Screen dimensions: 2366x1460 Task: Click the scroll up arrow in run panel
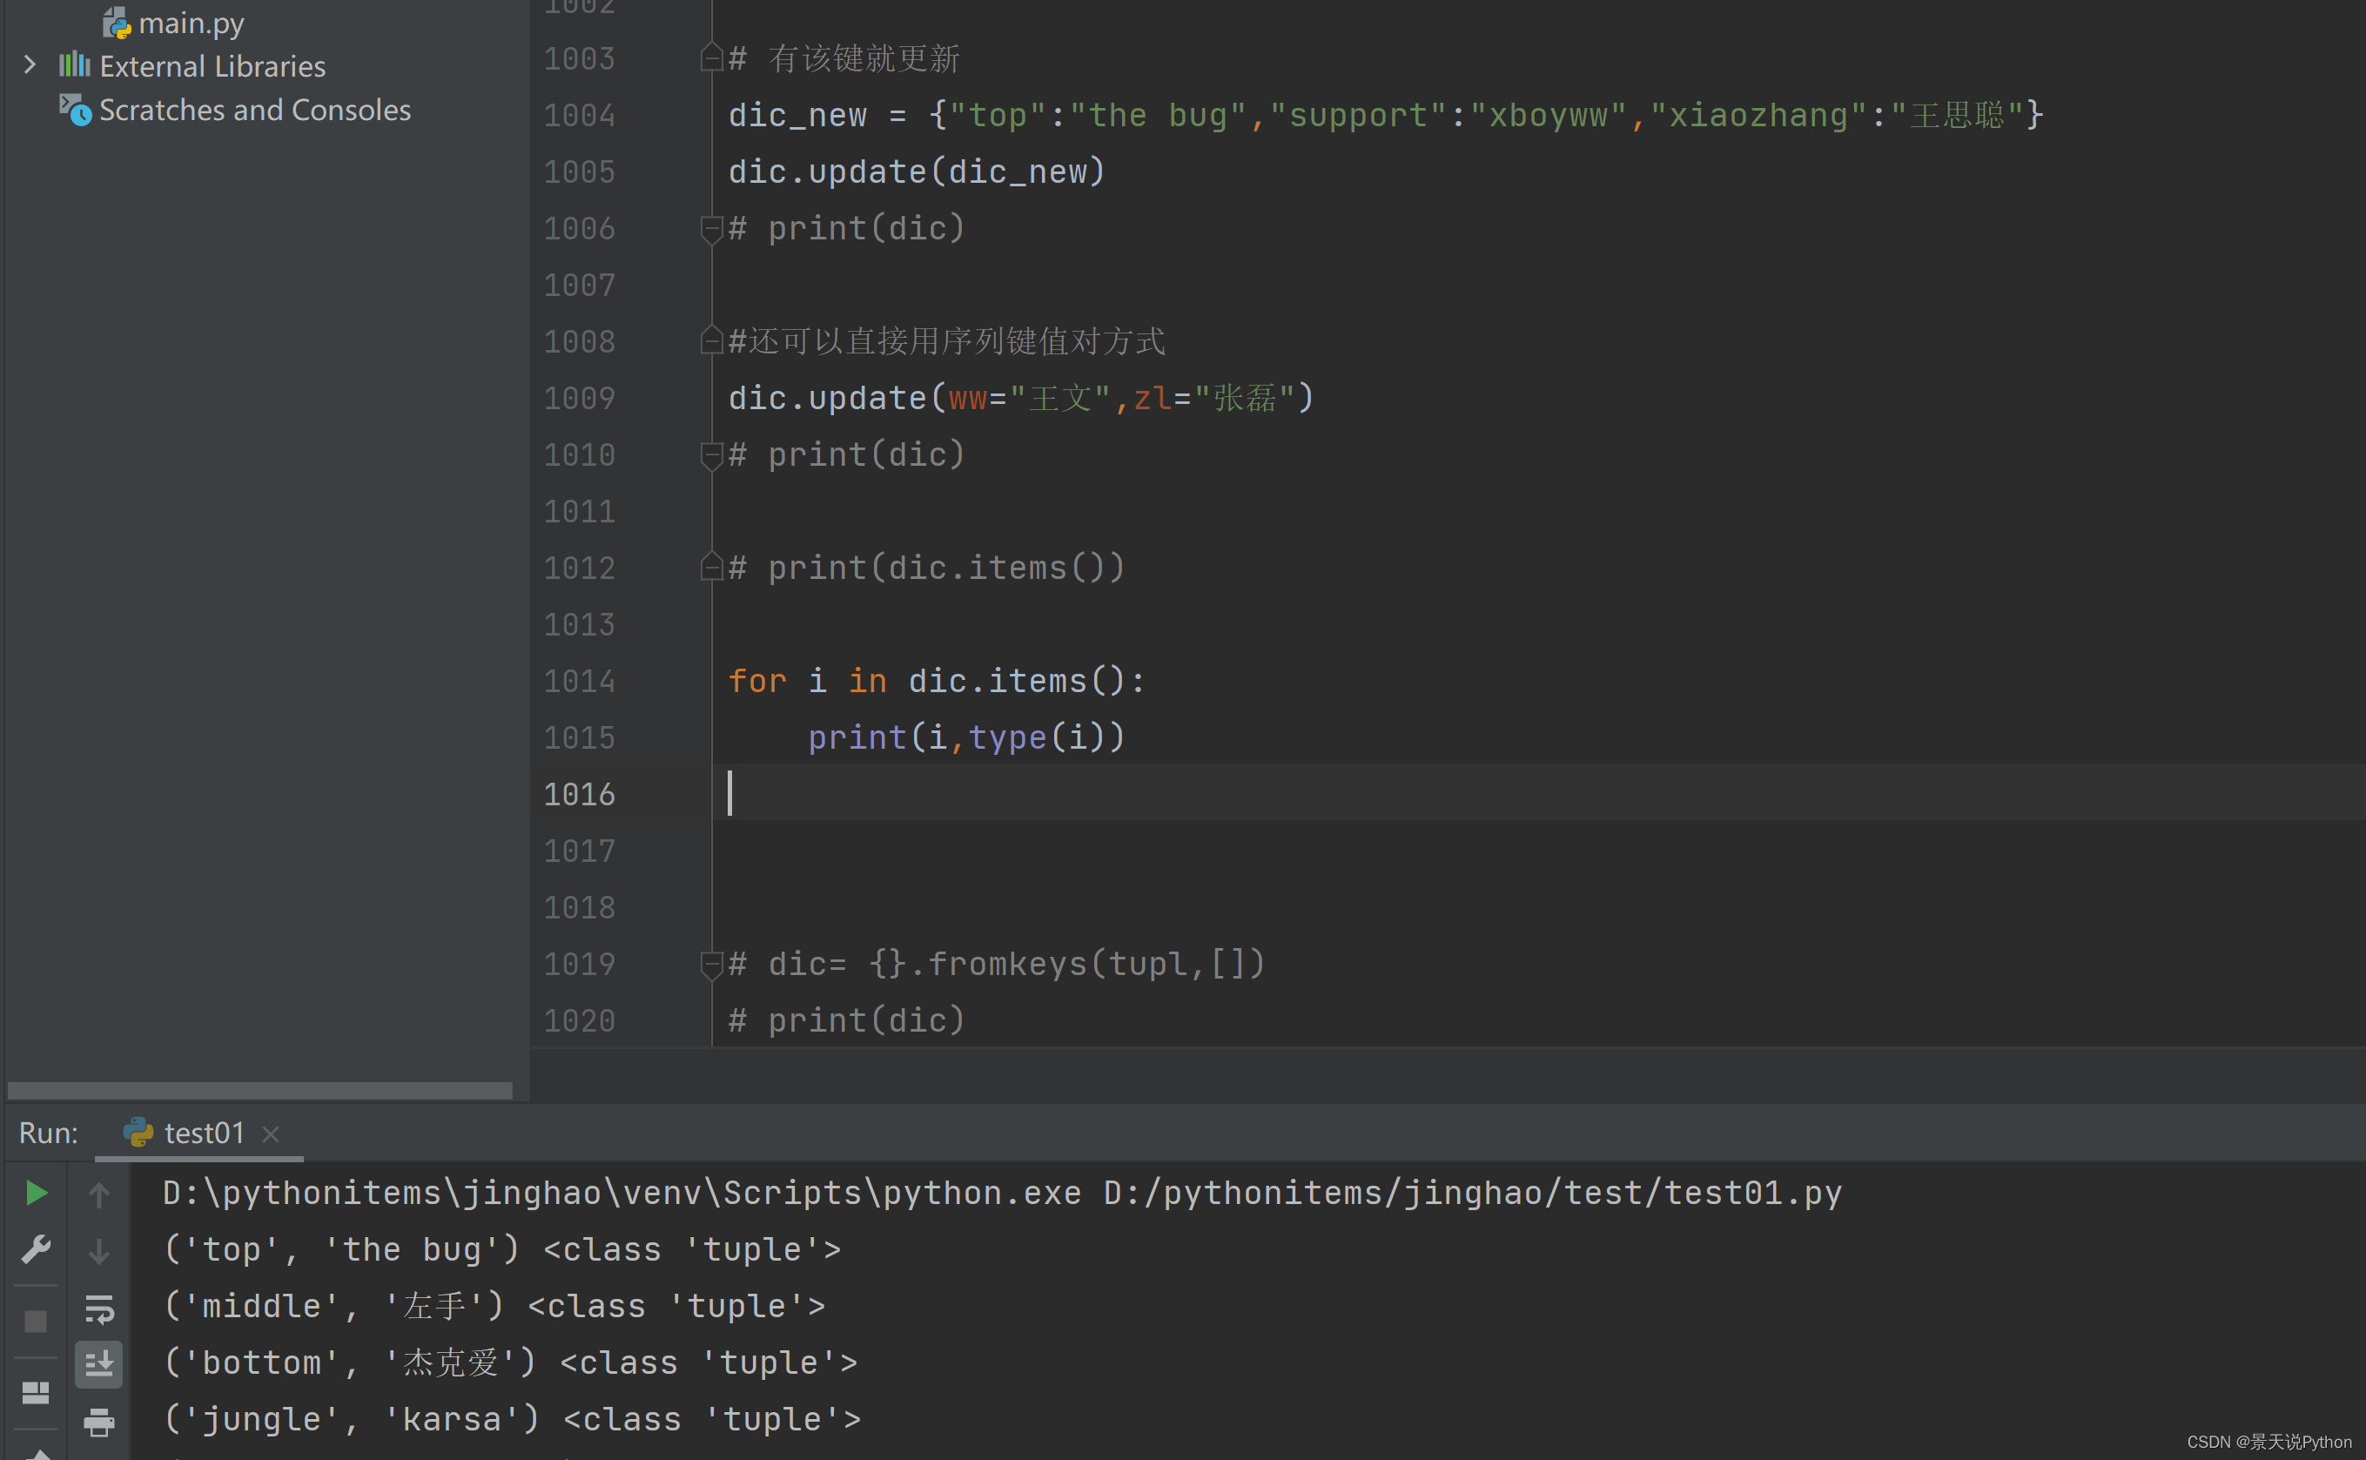[x=98, y=1194]
